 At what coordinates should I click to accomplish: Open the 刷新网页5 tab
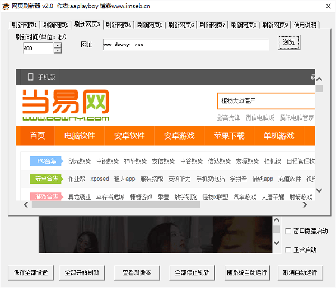(x=150, y=25)
